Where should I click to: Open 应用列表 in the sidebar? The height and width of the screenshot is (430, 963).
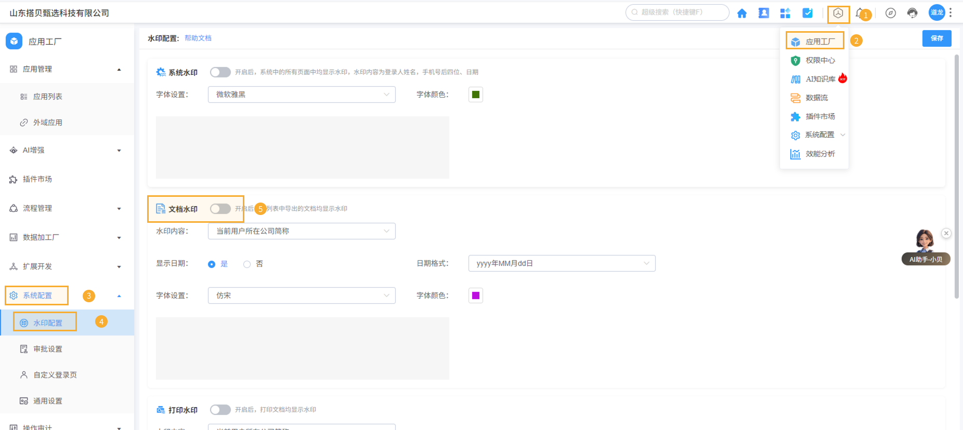point(67,97)
